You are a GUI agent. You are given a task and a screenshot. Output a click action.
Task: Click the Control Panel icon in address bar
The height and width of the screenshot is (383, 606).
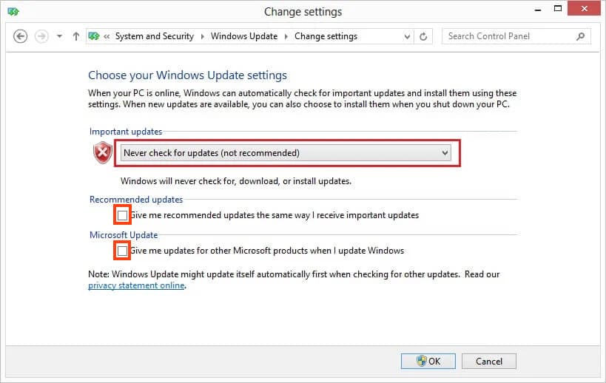(95, 36)
